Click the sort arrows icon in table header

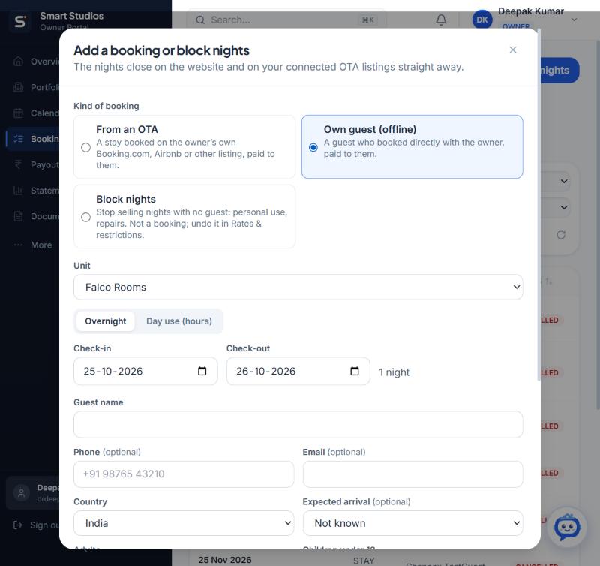click(x=549, y=281)
